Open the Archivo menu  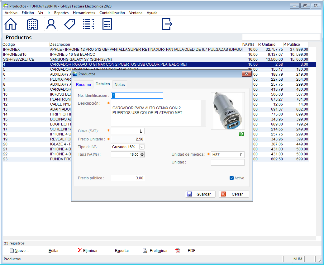[x=11, y=13]
